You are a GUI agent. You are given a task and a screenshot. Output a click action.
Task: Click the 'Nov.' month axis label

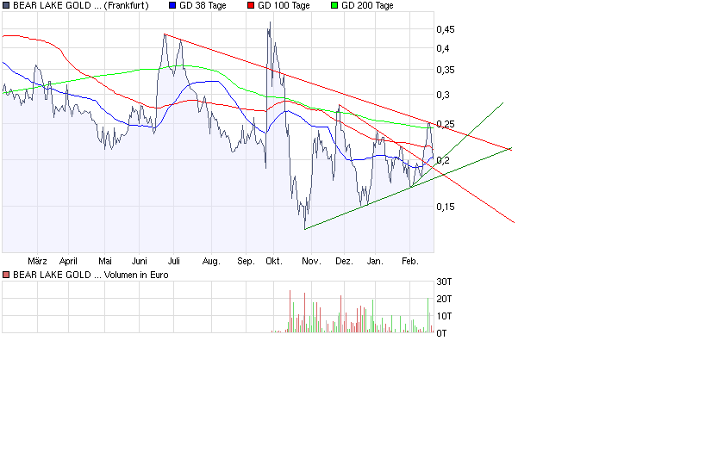pos(311,261)
